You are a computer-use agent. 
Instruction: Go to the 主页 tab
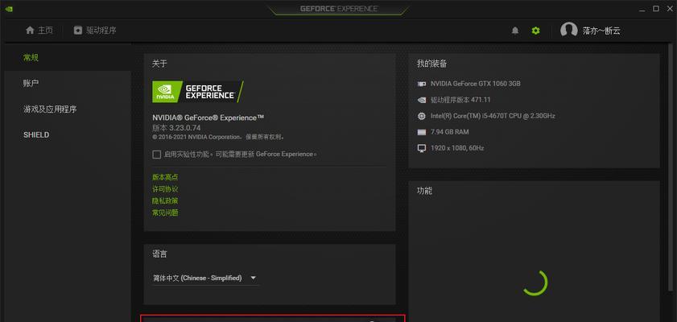coord(39,31)
